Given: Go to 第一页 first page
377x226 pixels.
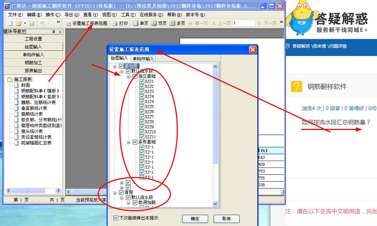Looking at the screenshot, I should coord(198,23).
